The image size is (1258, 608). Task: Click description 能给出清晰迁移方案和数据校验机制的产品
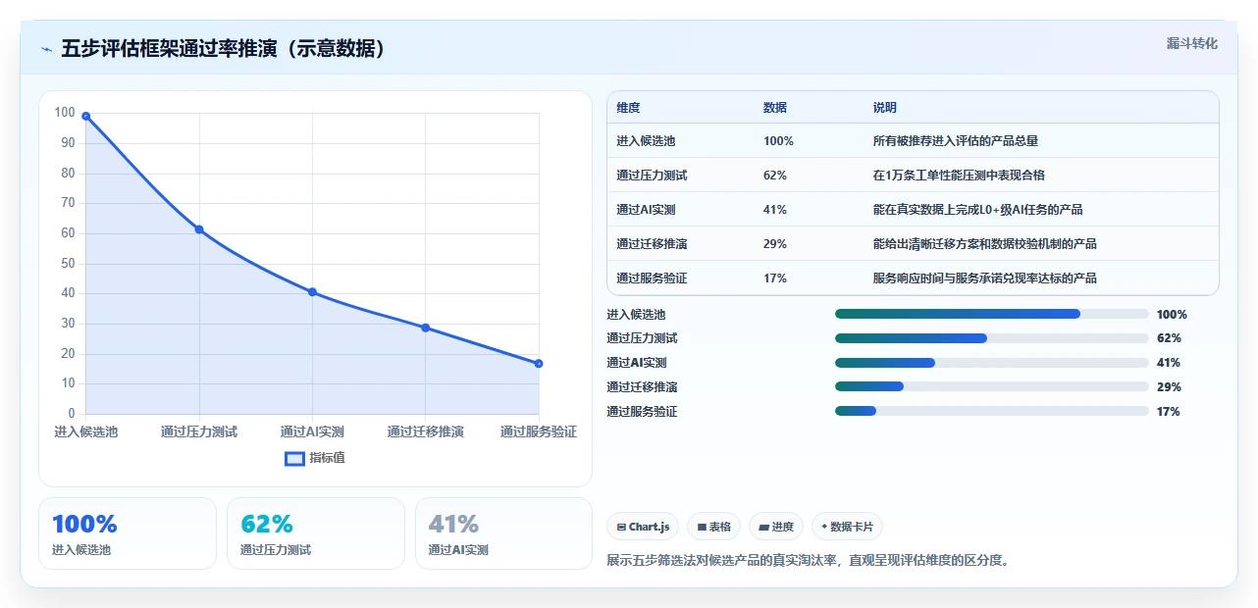pos(985,244)
